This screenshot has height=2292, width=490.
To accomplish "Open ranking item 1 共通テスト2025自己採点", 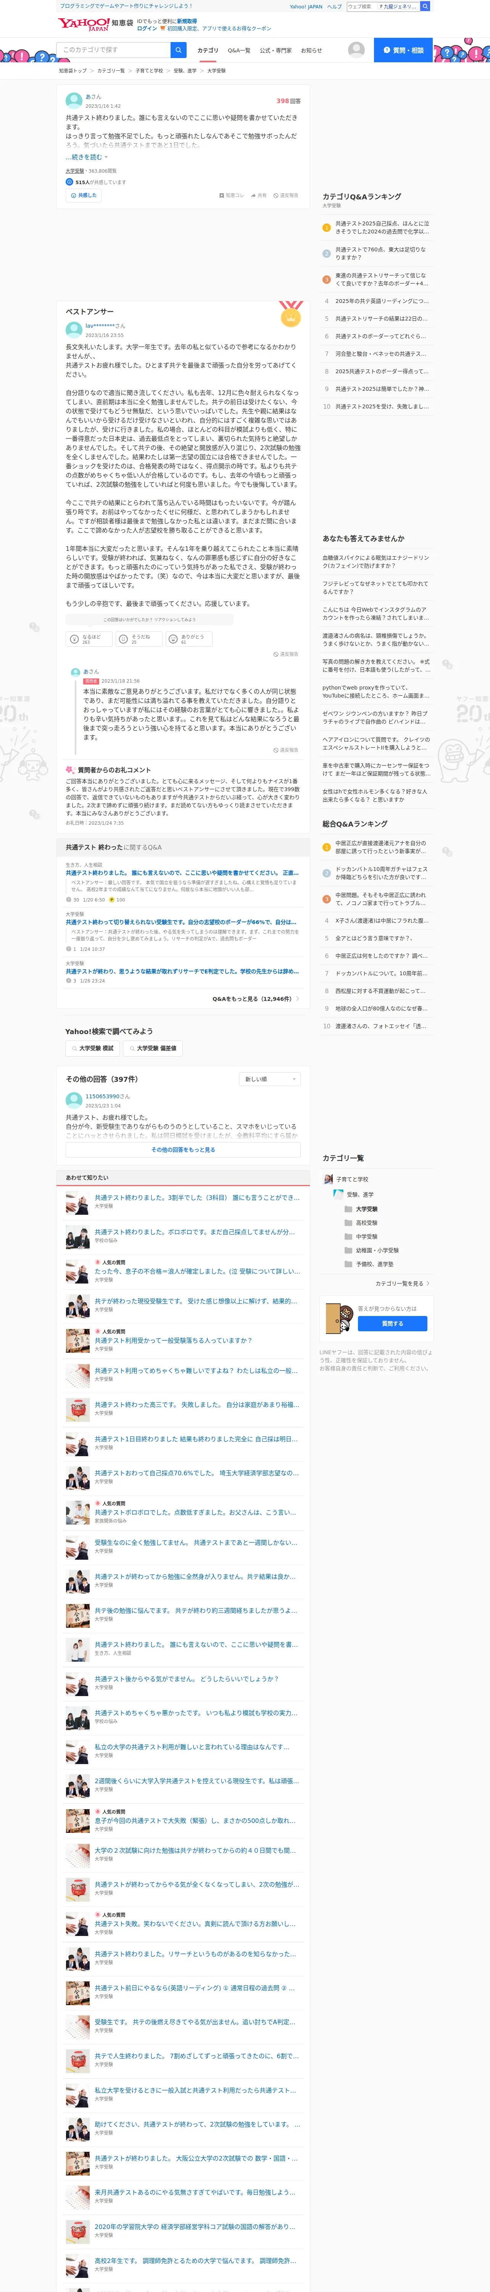I will click(382, 228).
